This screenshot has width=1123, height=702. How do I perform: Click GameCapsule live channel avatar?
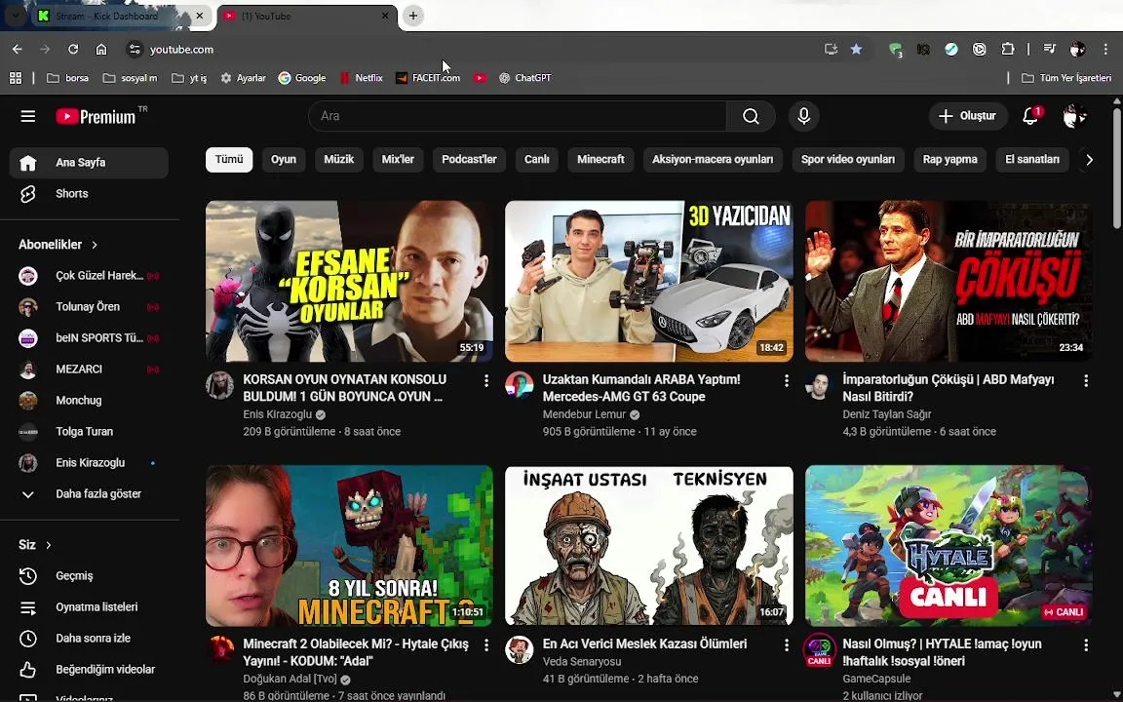click(819, 649)
